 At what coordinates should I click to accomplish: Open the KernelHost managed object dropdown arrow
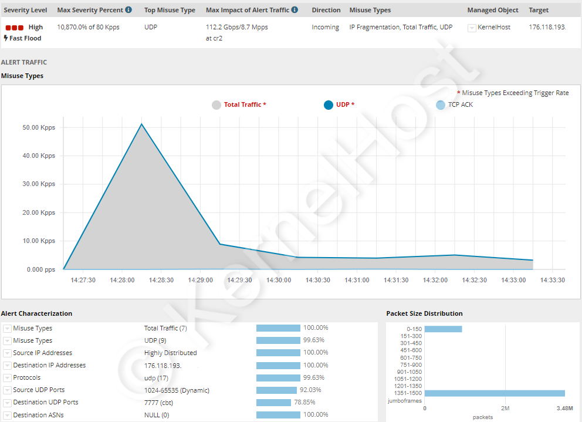coord(472,28)
